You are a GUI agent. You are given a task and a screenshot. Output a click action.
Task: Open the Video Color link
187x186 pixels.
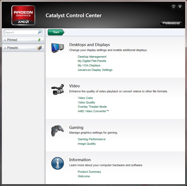(x=85, y=98)
